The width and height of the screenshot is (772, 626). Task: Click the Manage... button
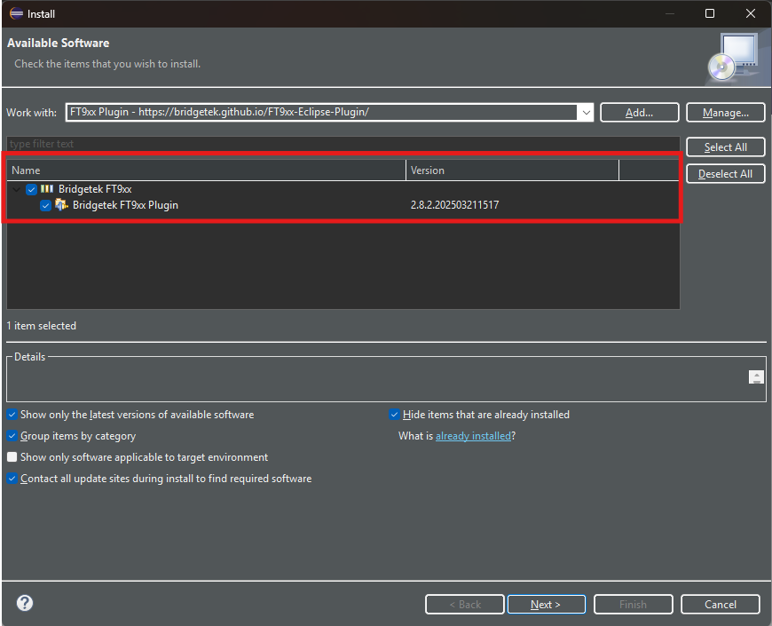pyautogui.click(x=725, y=112)
